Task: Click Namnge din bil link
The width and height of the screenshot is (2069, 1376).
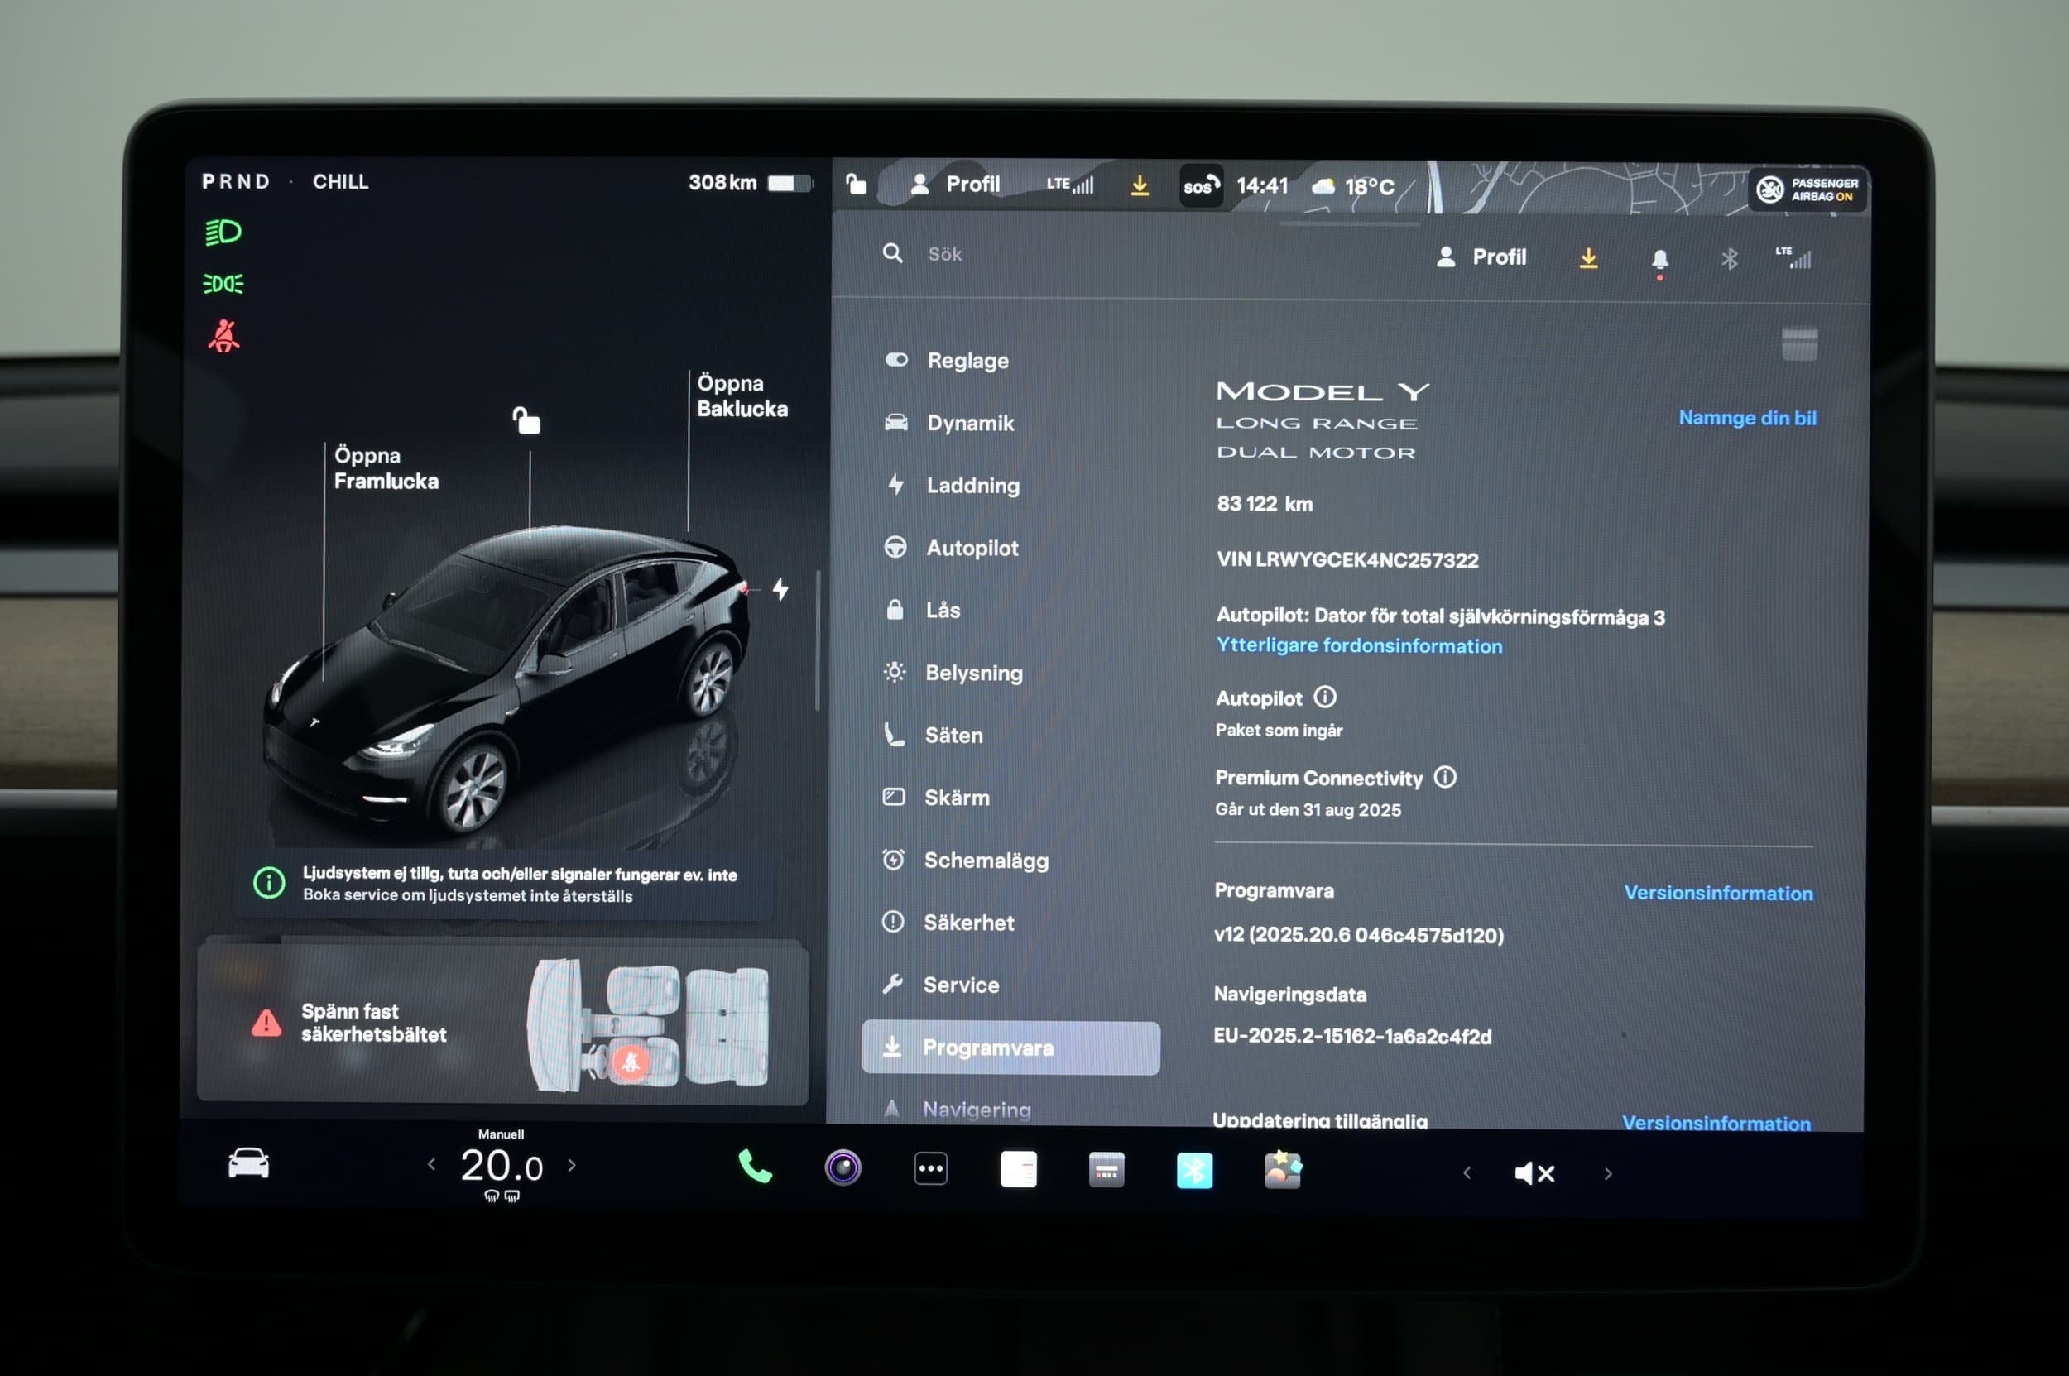Action: (x=1747, y=418)
